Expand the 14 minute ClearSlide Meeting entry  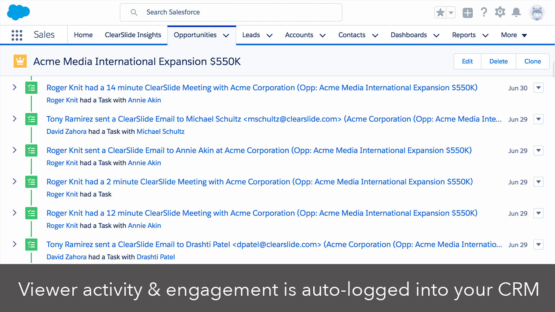pyautogui.click(x=15, y=87)
